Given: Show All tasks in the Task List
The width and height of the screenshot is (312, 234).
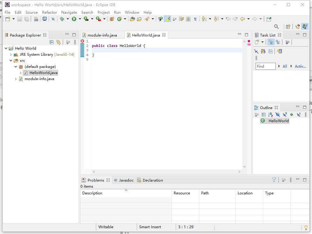Looking at the screenshot, I should tap(285, 66).
